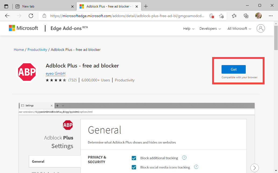Open the eyeo GmbH publisher link
The image size is (278, 173).
[x=55, y=73]
